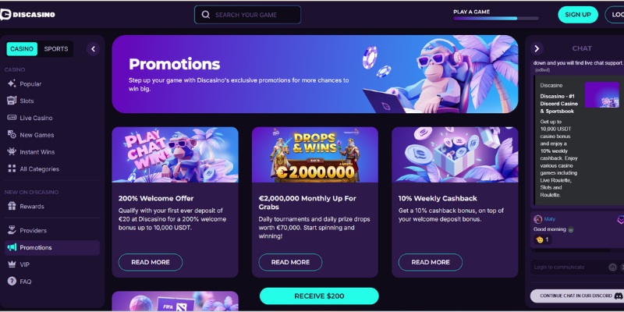Open the Slots machine icon
This screenshot has width=624, height=312.
(x=12, y=101)
